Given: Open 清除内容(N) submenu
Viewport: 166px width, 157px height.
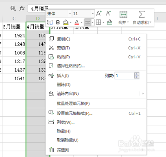Looking at the screenshot, I should point(96,94).
